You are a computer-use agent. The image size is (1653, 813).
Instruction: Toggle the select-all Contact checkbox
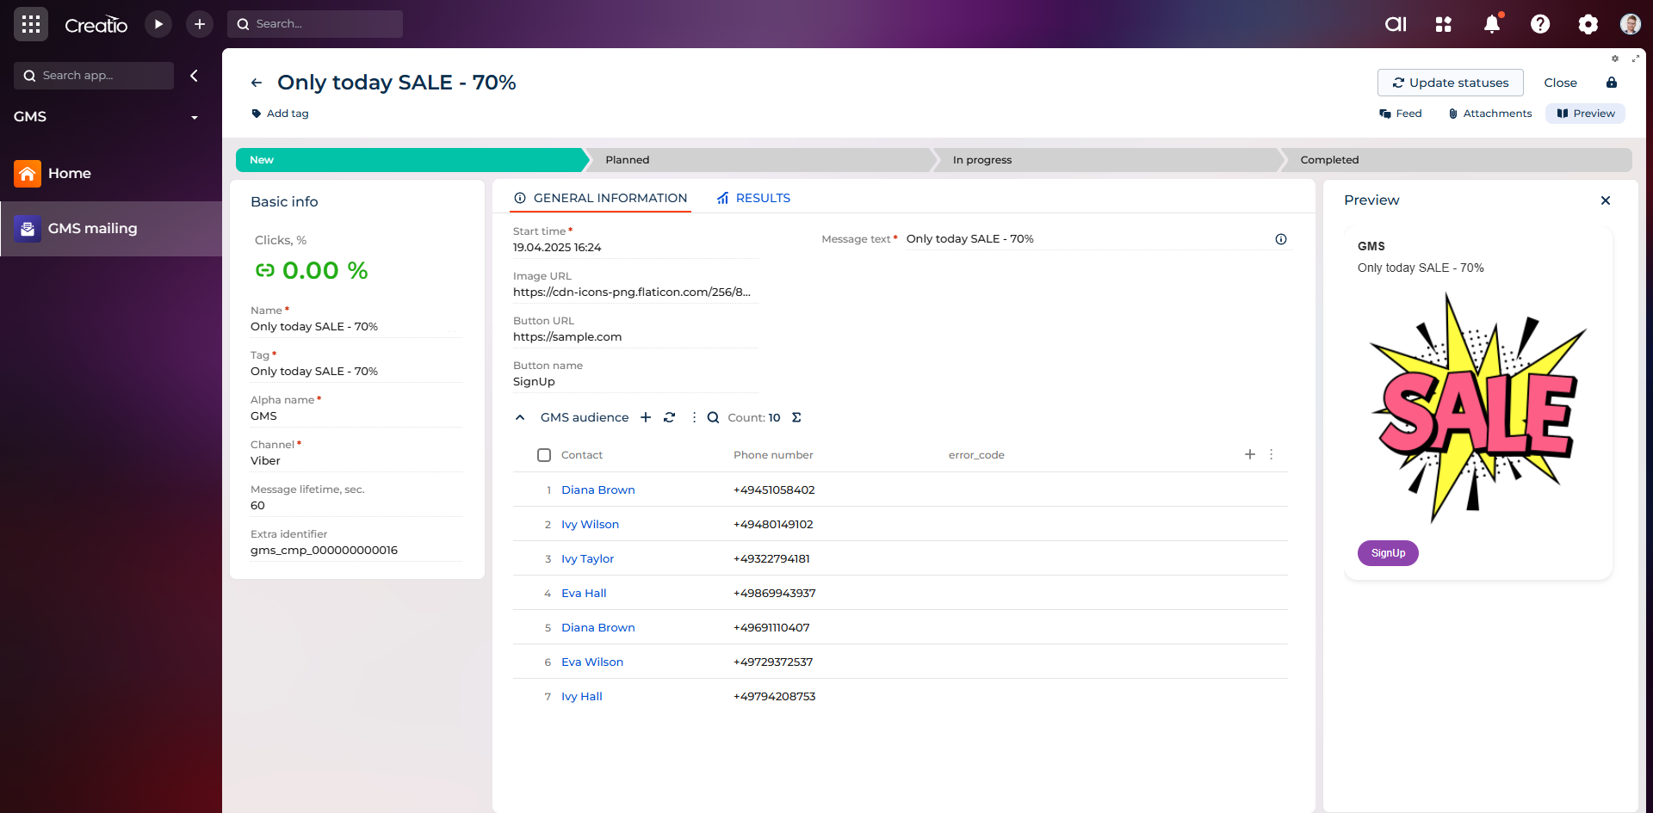coord(544,455)
